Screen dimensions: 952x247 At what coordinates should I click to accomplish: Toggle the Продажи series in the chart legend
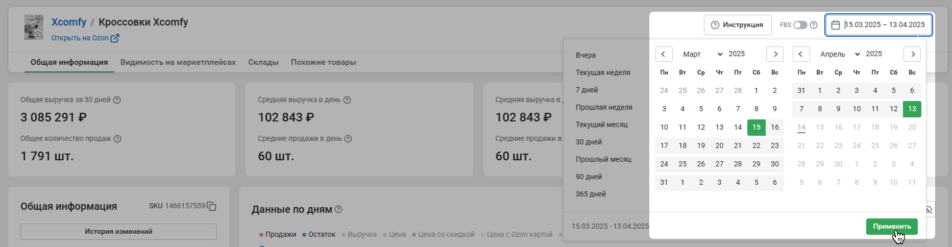(278, 235)
